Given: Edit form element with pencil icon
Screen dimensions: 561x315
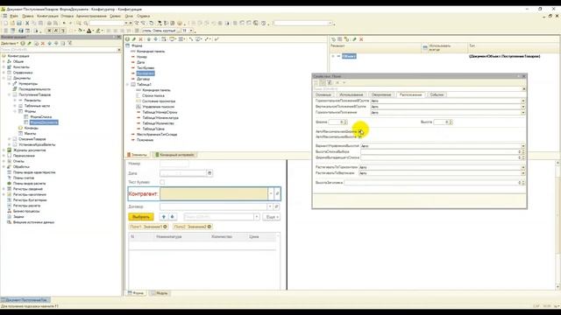Looking at the screenshot, I should click(x=134, y=39).
